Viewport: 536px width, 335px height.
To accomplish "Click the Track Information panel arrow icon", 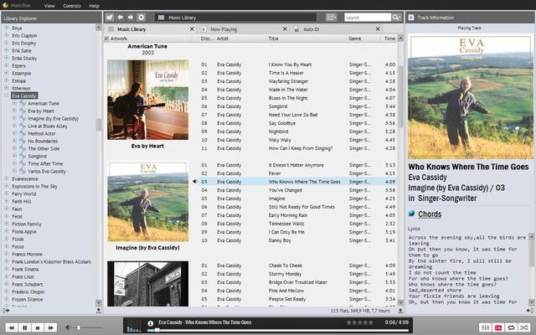I will click(x=411, y=18).
